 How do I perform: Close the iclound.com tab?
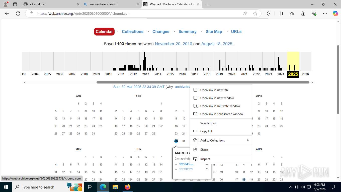[78, 4]
